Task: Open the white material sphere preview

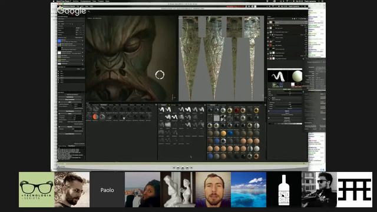Action: [297, 77]
